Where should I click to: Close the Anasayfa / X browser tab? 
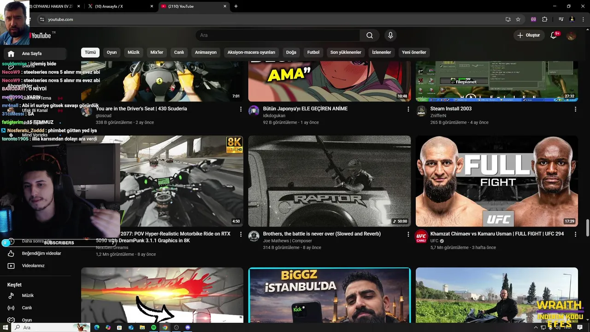[x=152, y=6]
